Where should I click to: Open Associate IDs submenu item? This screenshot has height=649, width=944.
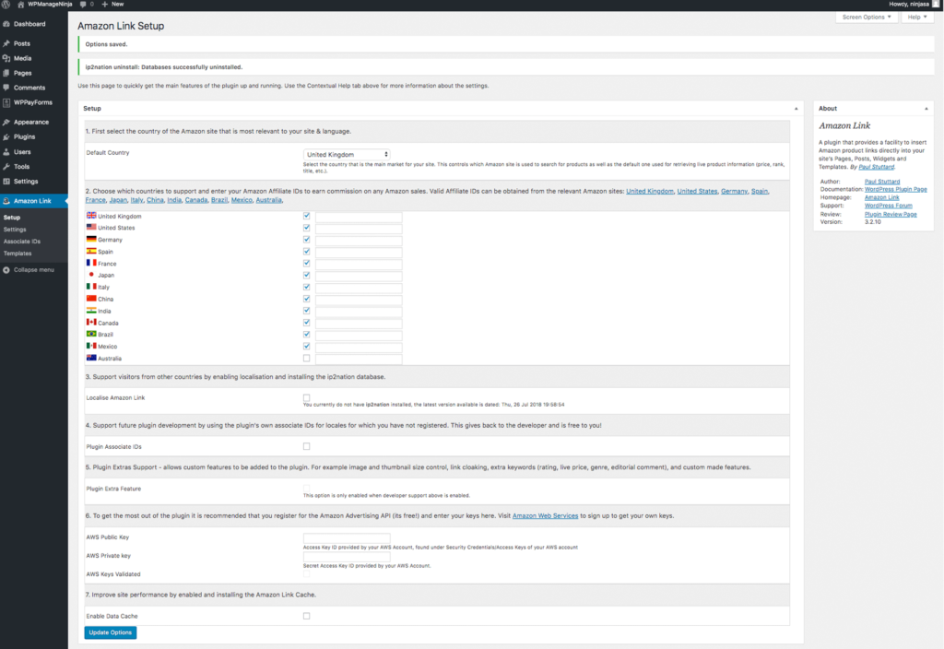(22, 242)
